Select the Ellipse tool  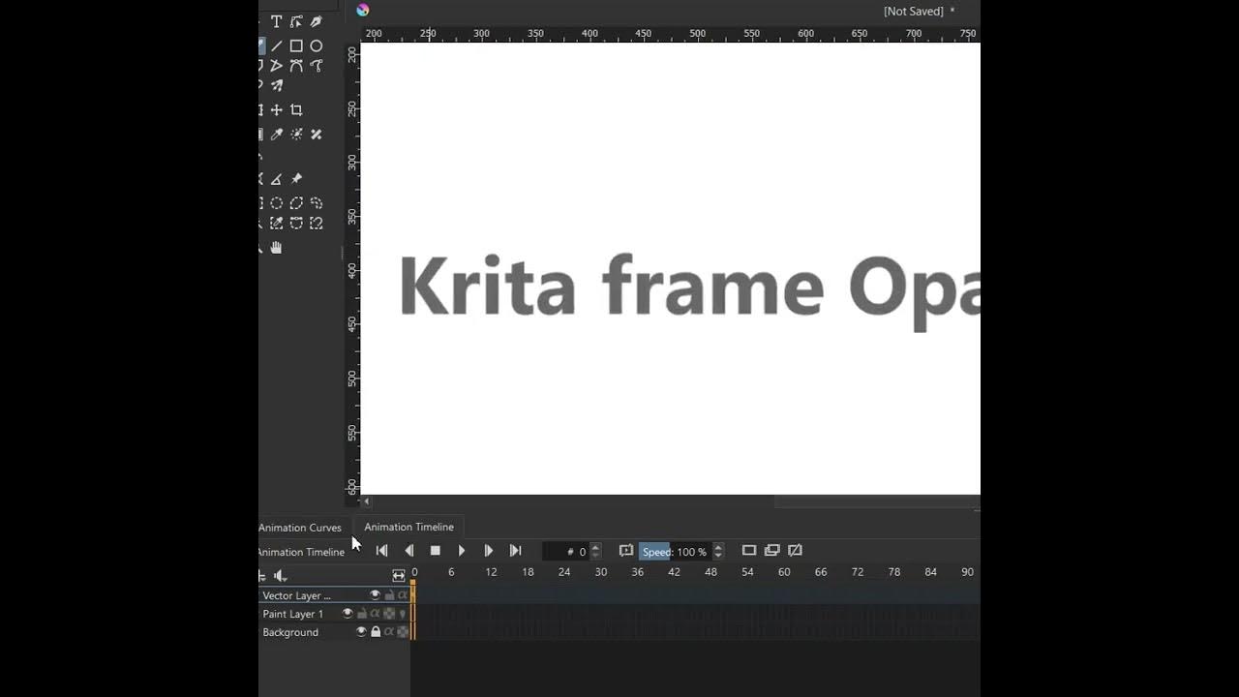(x=316, y=45)
